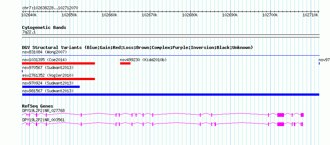Click the 102710k ruler tick label
Image resolution: width=330 pixels, height=145 pixels.
[310, 15]
